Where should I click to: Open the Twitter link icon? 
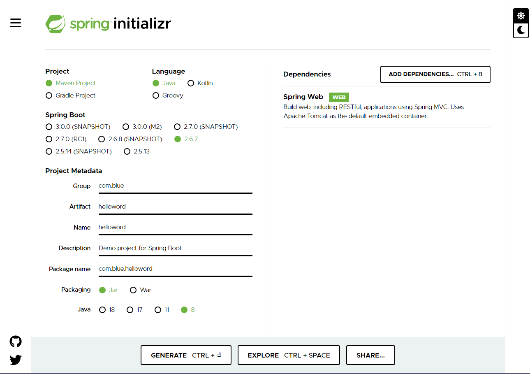pos(15,360)
